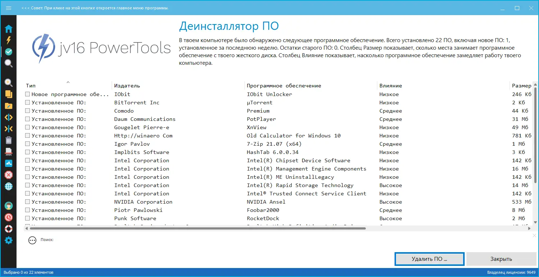
Task: Select the Igor Pavlov publisher cell
Action: tap(132, 144)
